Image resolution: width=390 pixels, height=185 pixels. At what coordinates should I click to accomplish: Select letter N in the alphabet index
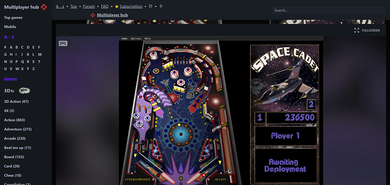pos(5,62)
